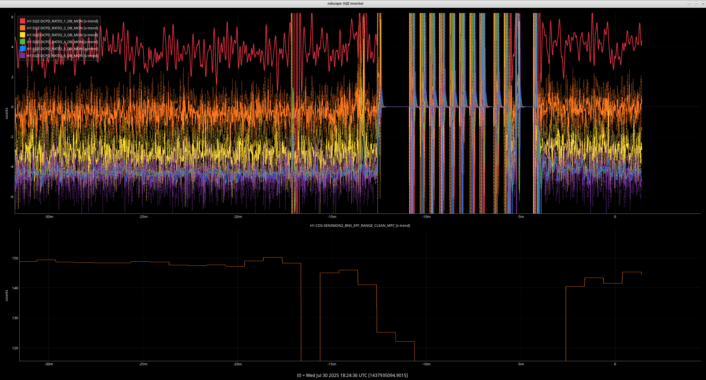Click the top plot's counts axis label
Screen dimensions: 706x380
tap(7, 113)
